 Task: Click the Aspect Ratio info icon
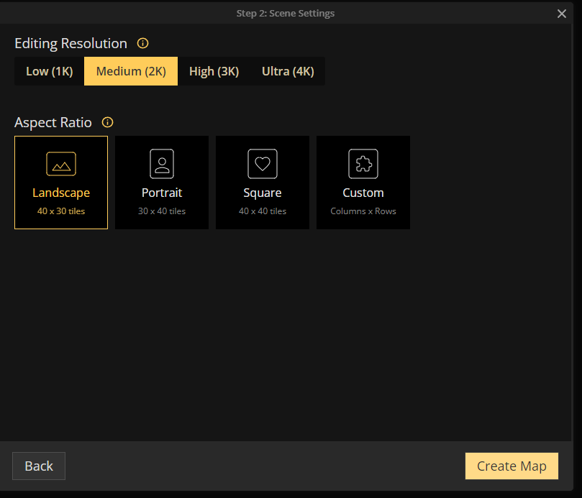coord(108,122)
